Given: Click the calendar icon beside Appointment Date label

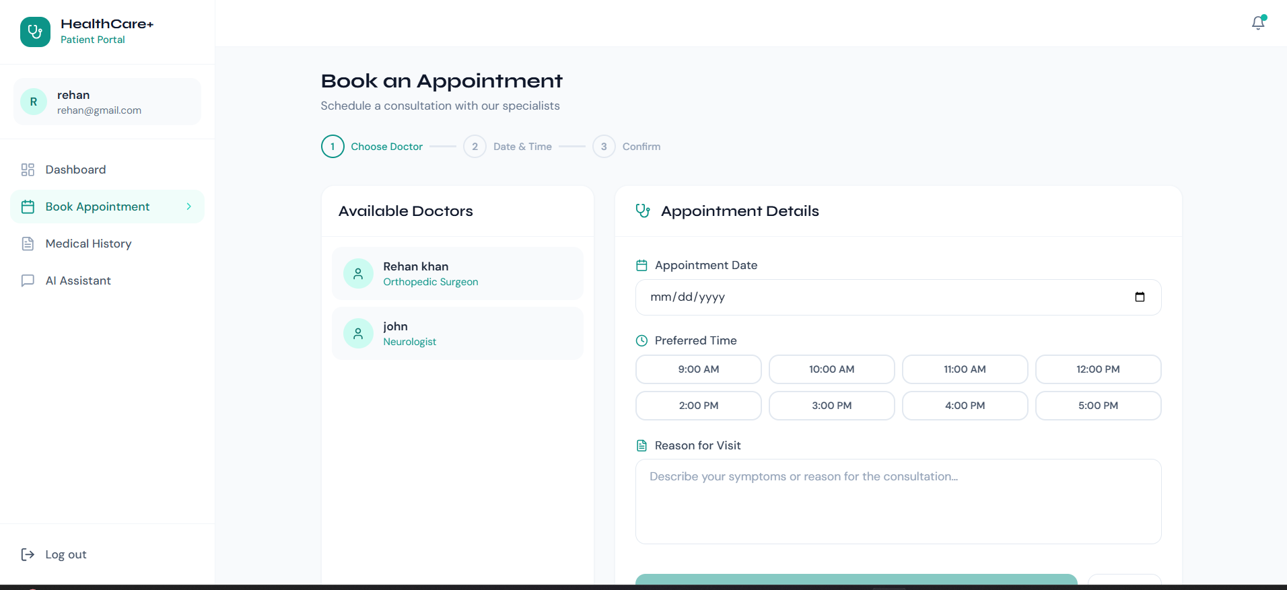Looking at the screenshot, I should point(641,266).
